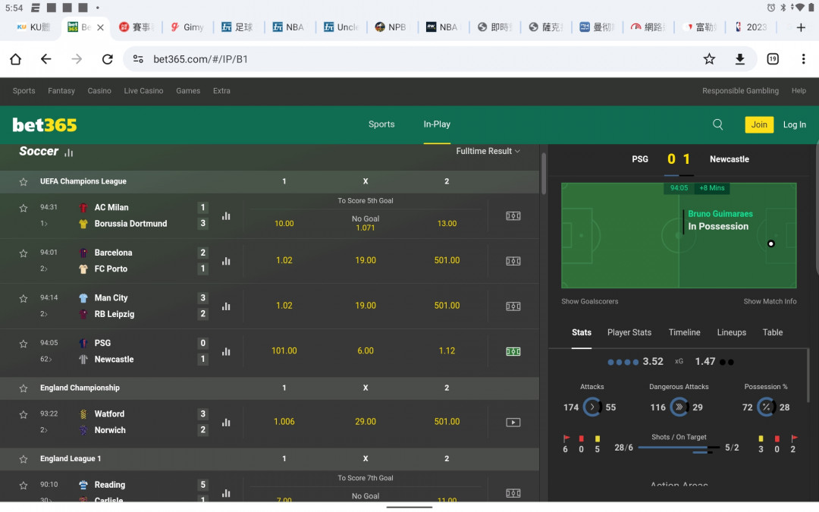Add a new browser tab with plus

click(x=801, y=27)
